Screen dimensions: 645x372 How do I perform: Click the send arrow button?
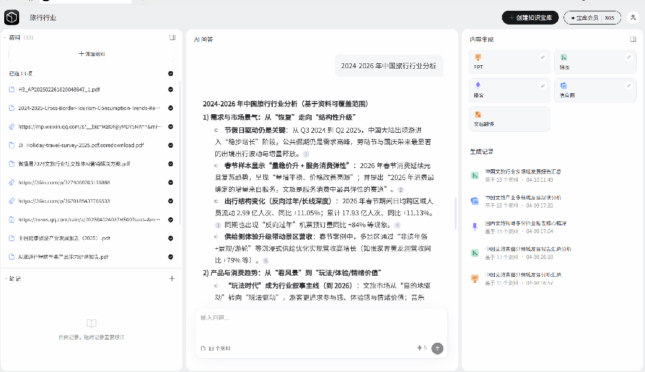437,348
